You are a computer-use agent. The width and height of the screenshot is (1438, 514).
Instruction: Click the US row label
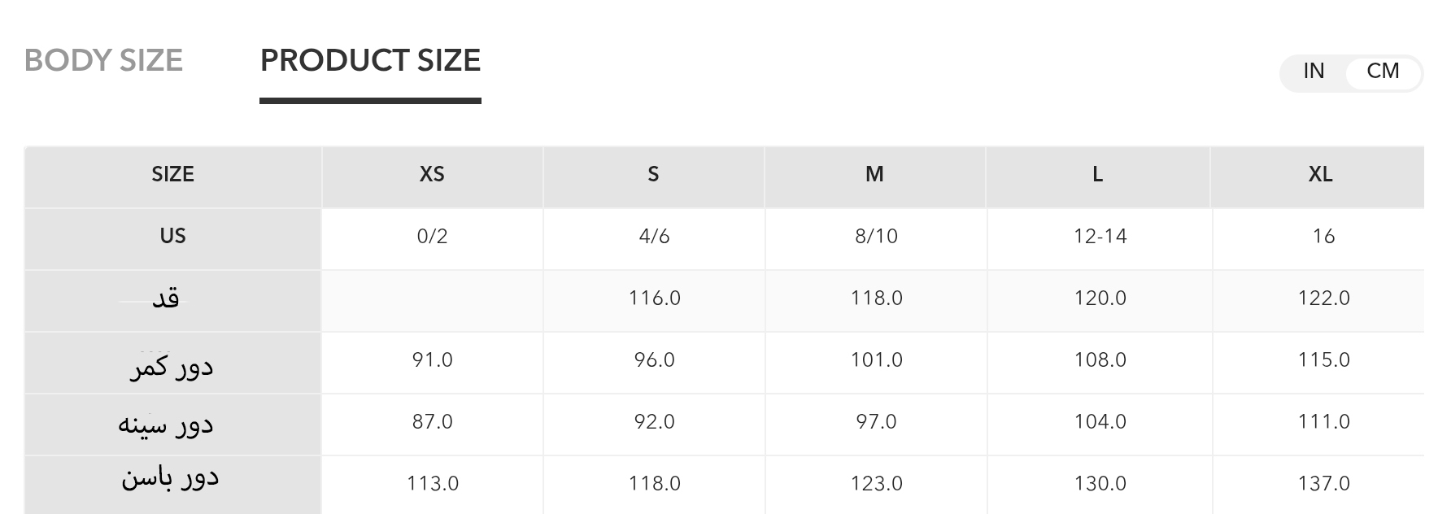[172, 236]
